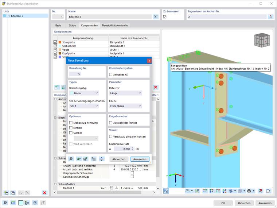Click the view in X direction icon
277x208 pixels.
coord(205,191)
